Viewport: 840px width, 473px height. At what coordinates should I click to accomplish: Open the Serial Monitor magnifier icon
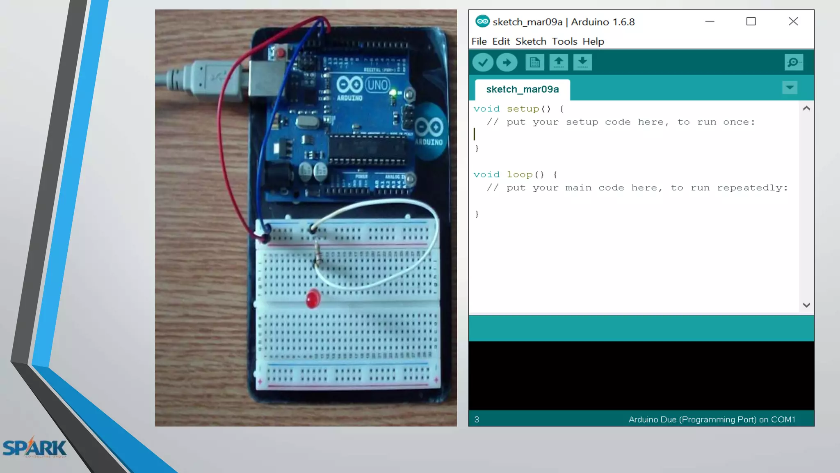(x=794, y=62)
